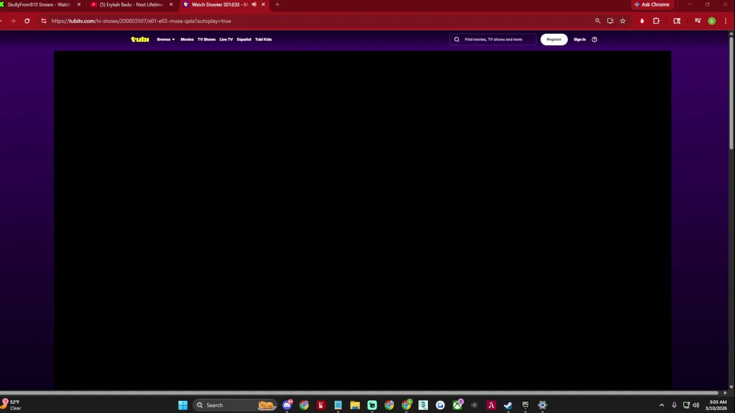
Task: Go to TV Shows
Action: pyautogui.click(x=207, y=40)
